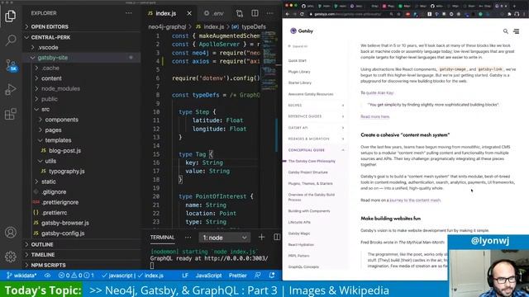Click the wikidata branch in status bar
Screen dimensions: 529x297
[21, 276]
